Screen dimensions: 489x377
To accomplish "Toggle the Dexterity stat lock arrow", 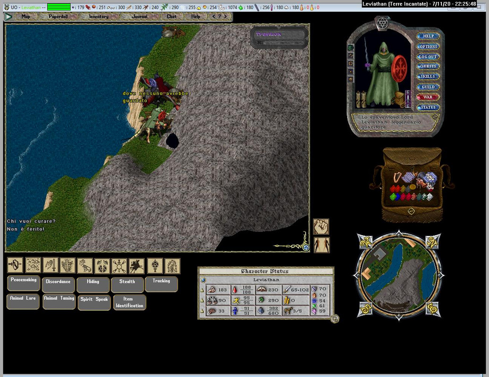I will point(202,300).
